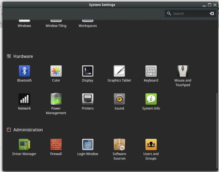Viewport: 219px width, 172px height.
Task: Open Mouse and Touchpad settings
Action: [x=183, y=71]
